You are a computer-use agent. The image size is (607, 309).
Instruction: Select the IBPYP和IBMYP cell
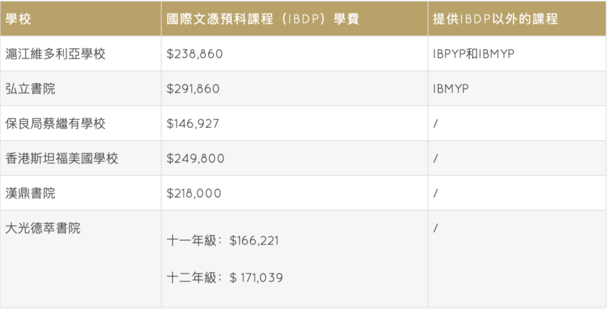[x=473, y=54]
